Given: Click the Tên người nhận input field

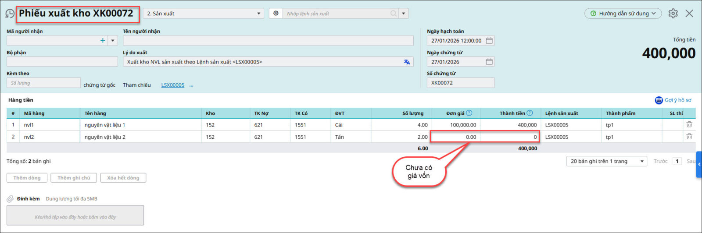Looking at the screenshot, I should tap(268, 41).
